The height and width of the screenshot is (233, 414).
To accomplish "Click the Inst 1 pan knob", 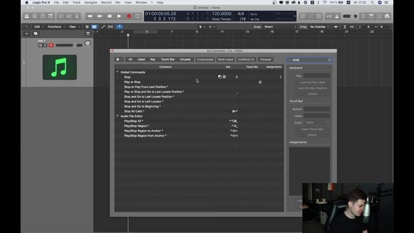I will [x=88, y=43].
